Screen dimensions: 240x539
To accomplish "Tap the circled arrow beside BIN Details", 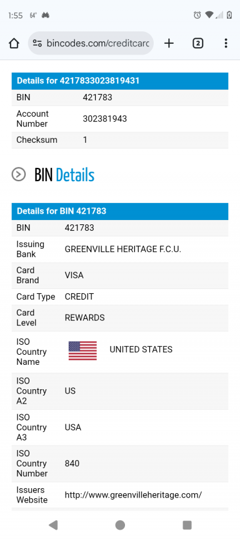I will 19,175.
